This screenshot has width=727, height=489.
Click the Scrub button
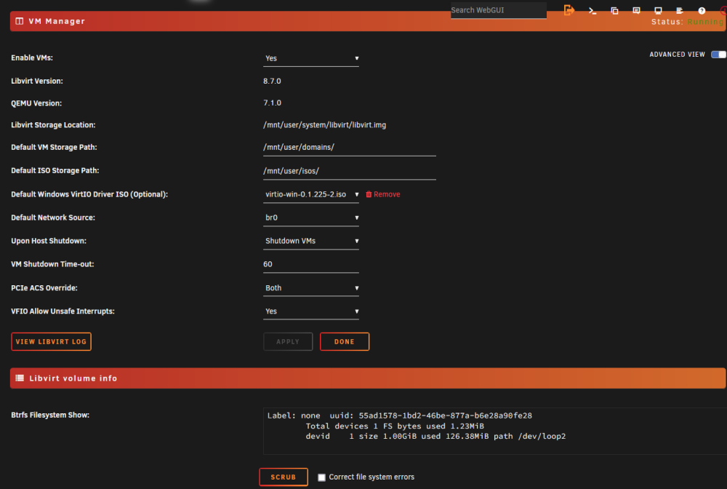click(x=284, y=477)
